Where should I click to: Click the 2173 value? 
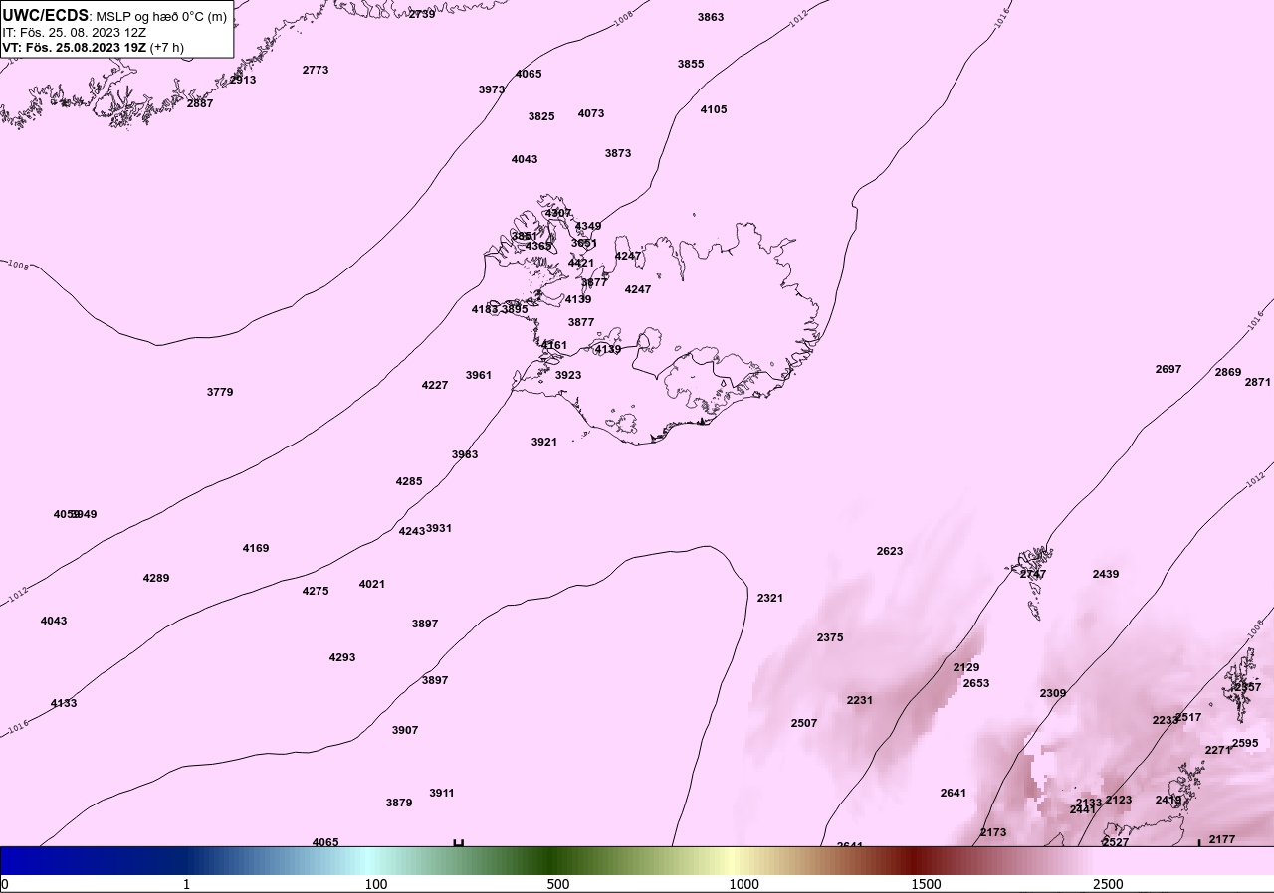[993, 832]
